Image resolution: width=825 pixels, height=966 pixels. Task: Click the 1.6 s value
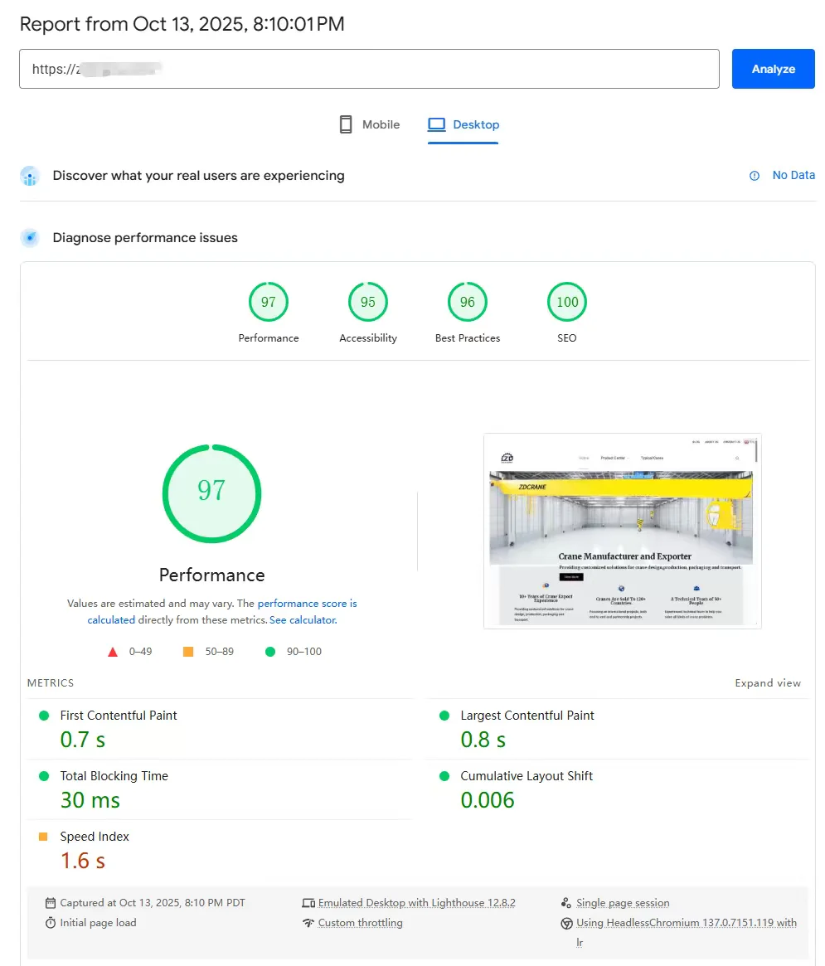(x=83, y=860)
